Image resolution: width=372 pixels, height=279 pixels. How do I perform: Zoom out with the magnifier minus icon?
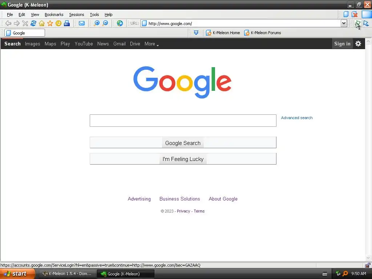pos(105,23)
